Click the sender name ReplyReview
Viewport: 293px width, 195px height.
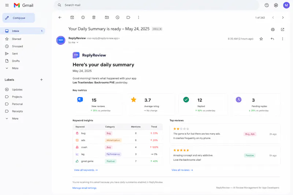(77, 38)
